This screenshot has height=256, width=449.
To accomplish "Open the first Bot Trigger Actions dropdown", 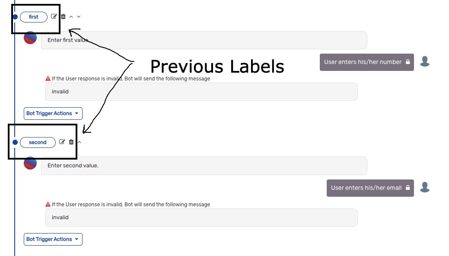I will tap(53, 113).
